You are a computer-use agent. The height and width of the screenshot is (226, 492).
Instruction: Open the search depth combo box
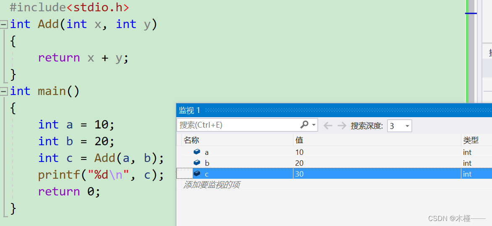400,126
